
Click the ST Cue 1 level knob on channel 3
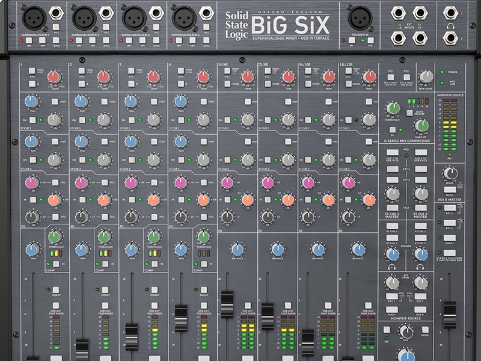coord(154,120)
